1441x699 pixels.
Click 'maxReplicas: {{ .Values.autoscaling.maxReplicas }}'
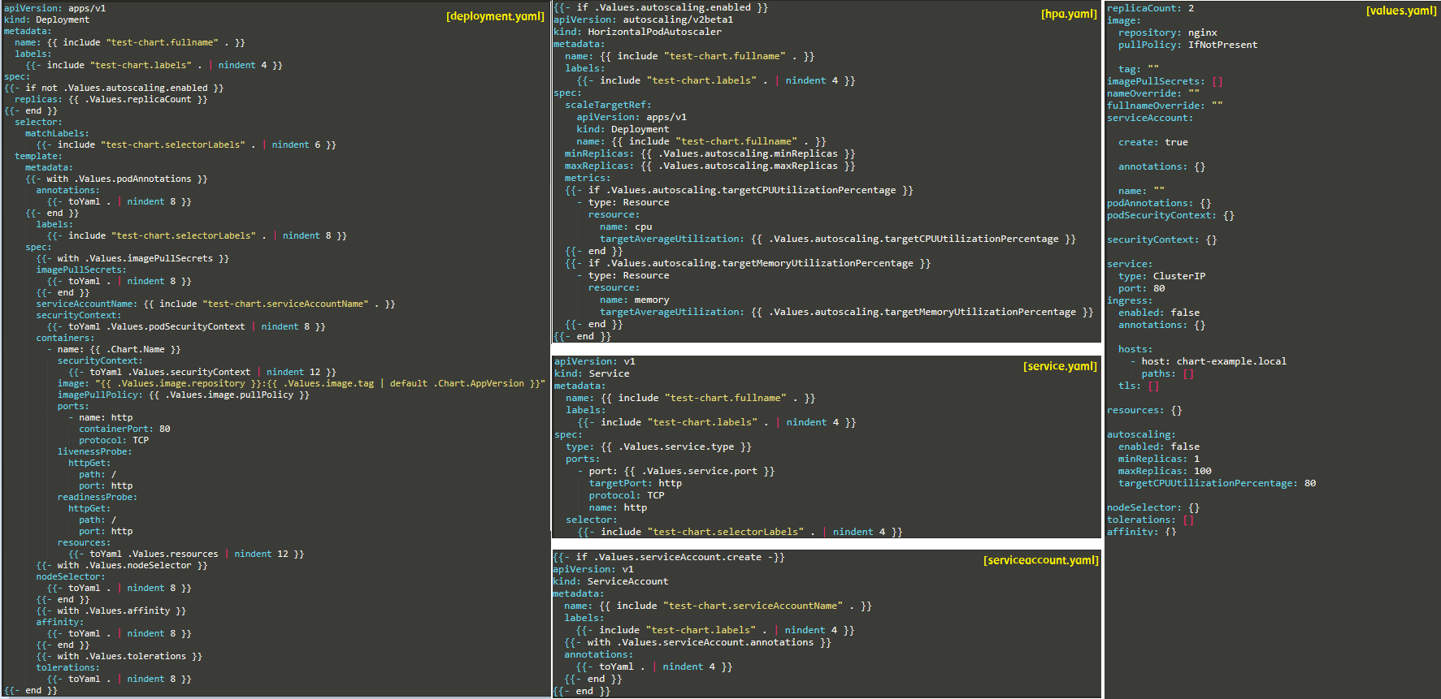click(710, 166)
